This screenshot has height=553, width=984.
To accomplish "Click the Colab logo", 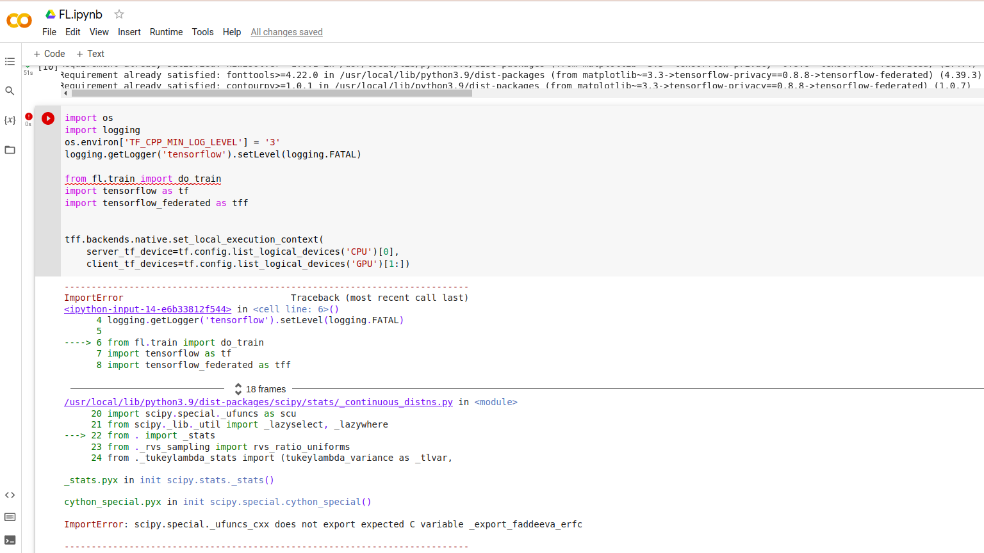I will [19, 20].
